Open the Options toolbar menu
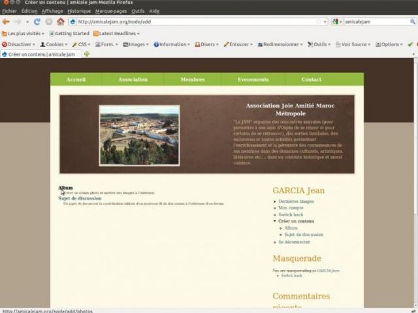 389,44
